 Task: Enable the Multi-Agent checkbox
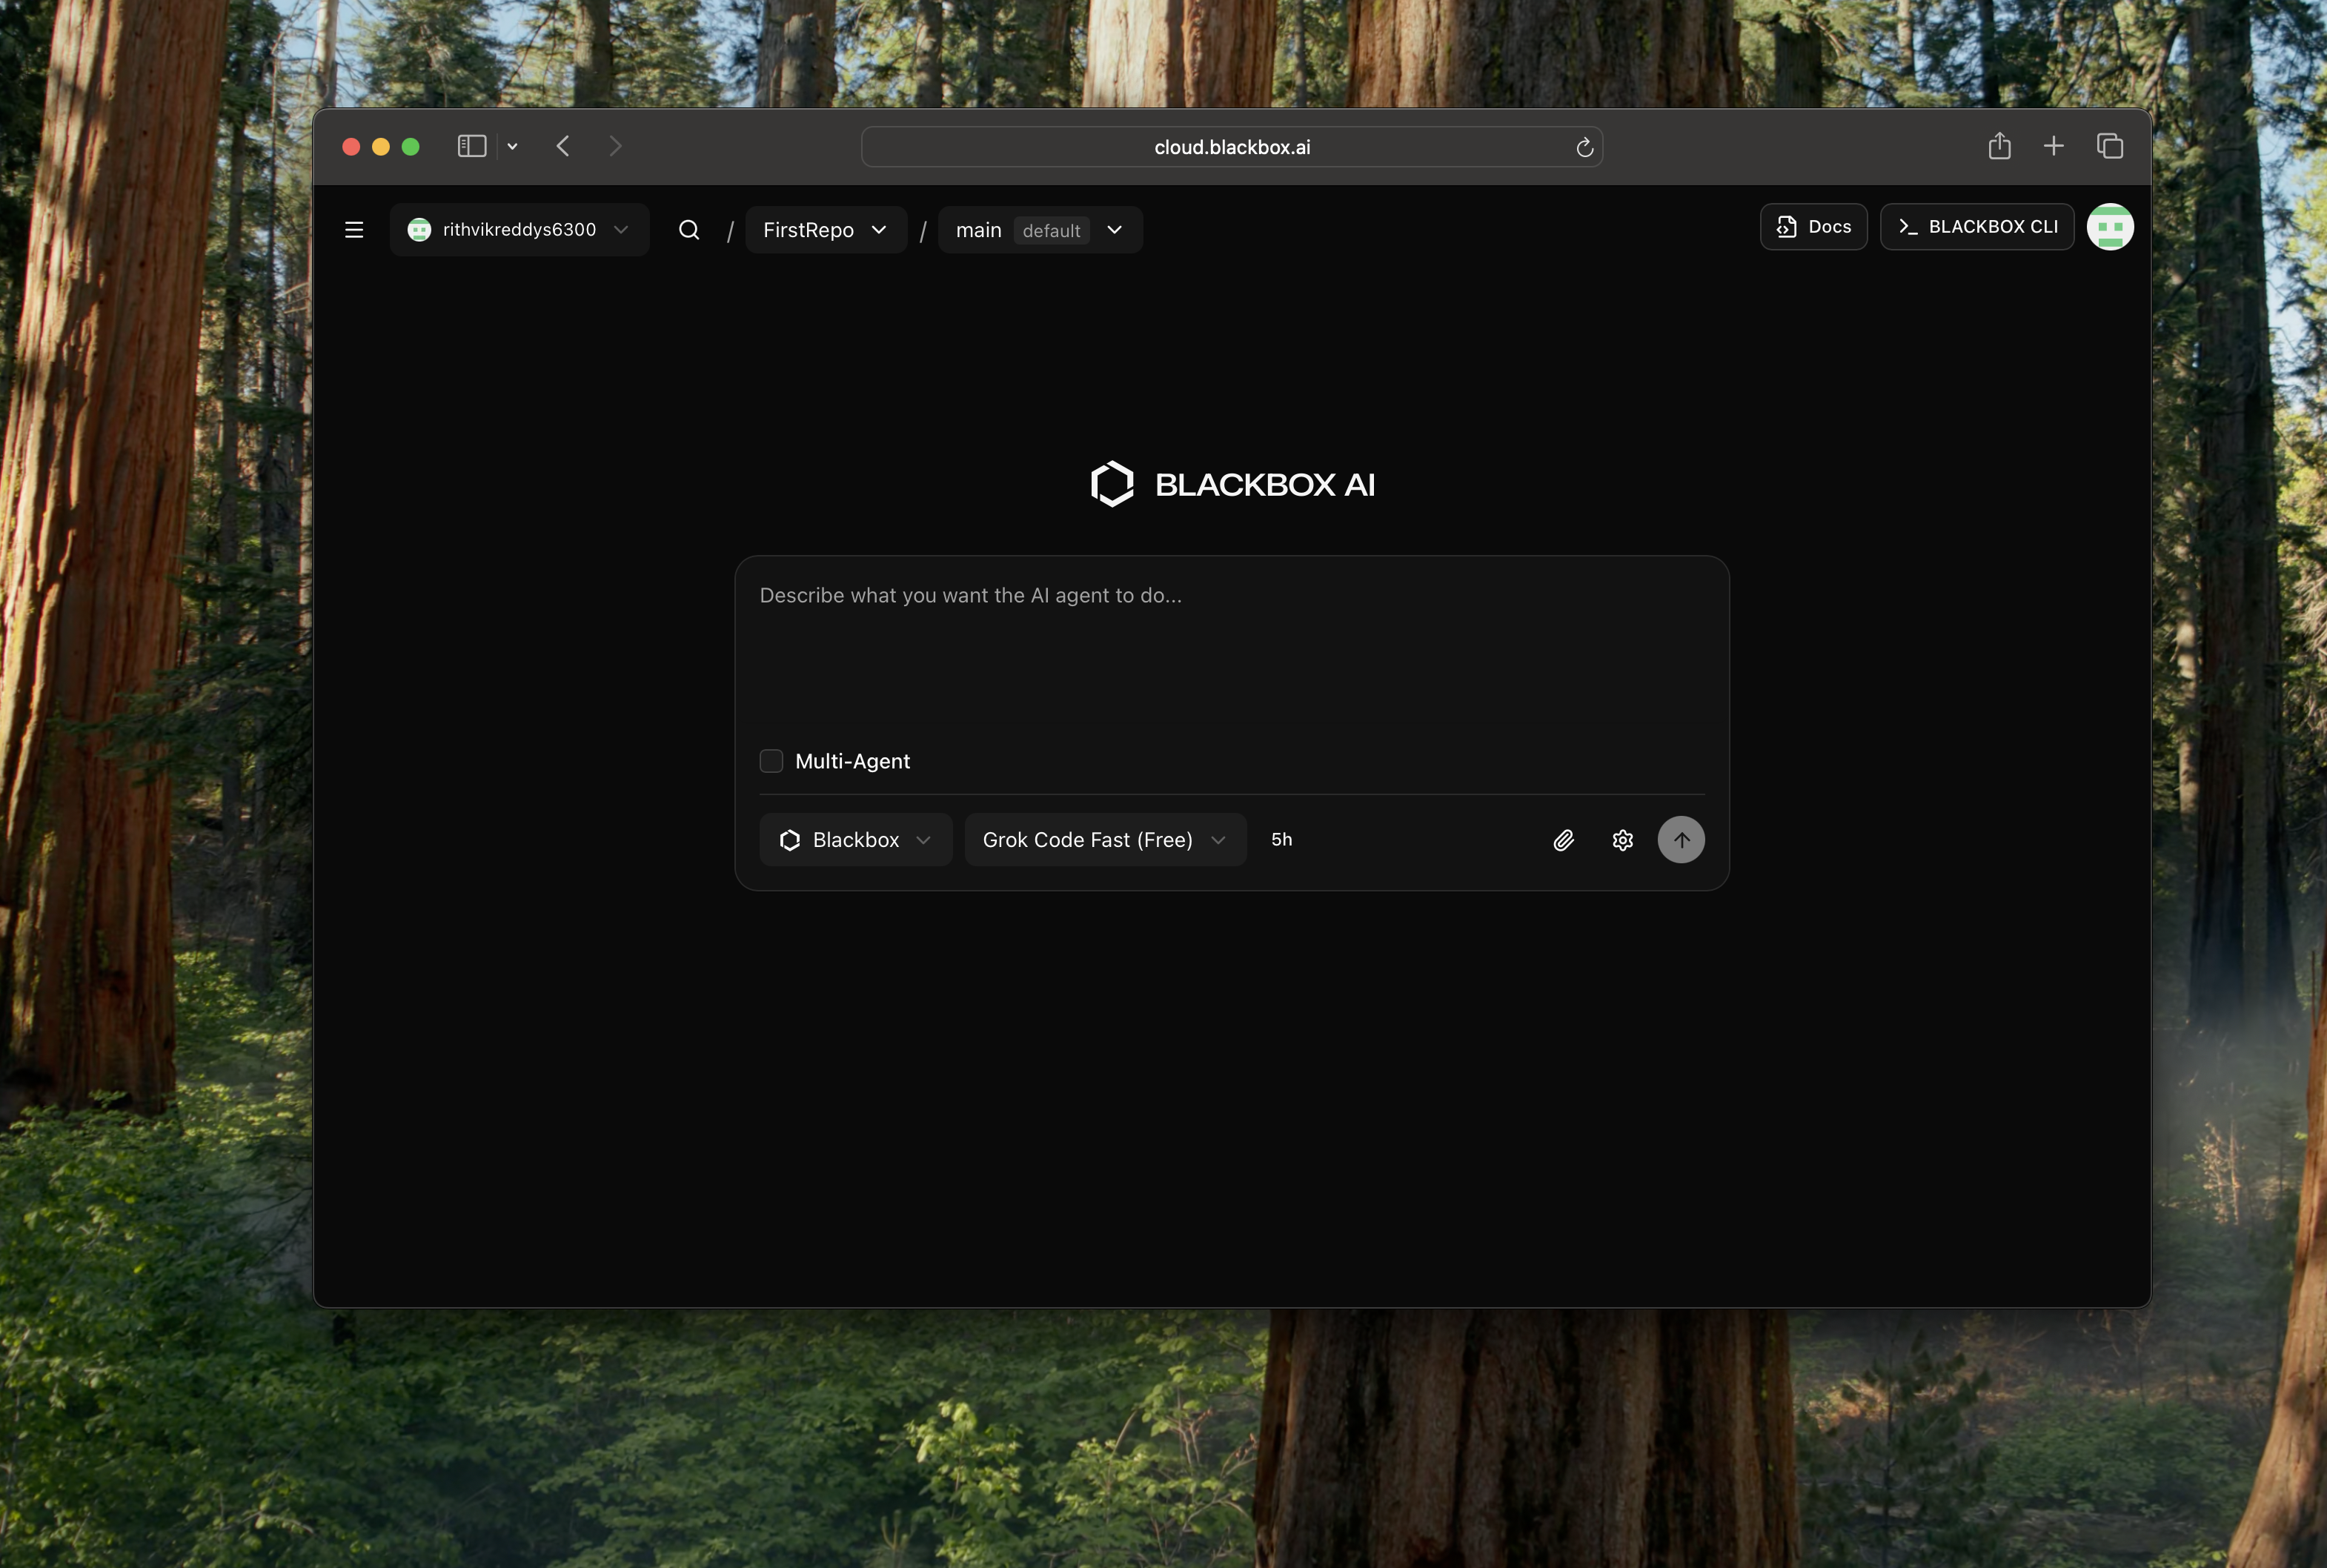click(x=771, y=761)
